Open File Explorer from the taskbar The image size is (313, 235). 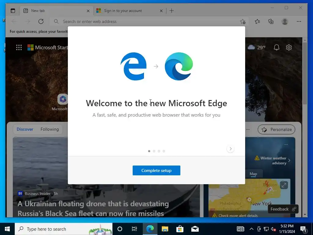point(165,229)
